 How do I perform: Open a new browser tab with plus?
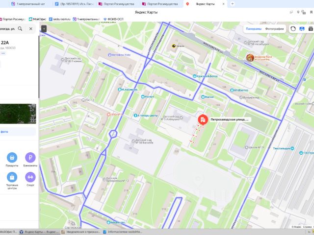pyautogui.click(x=232, y=4)
